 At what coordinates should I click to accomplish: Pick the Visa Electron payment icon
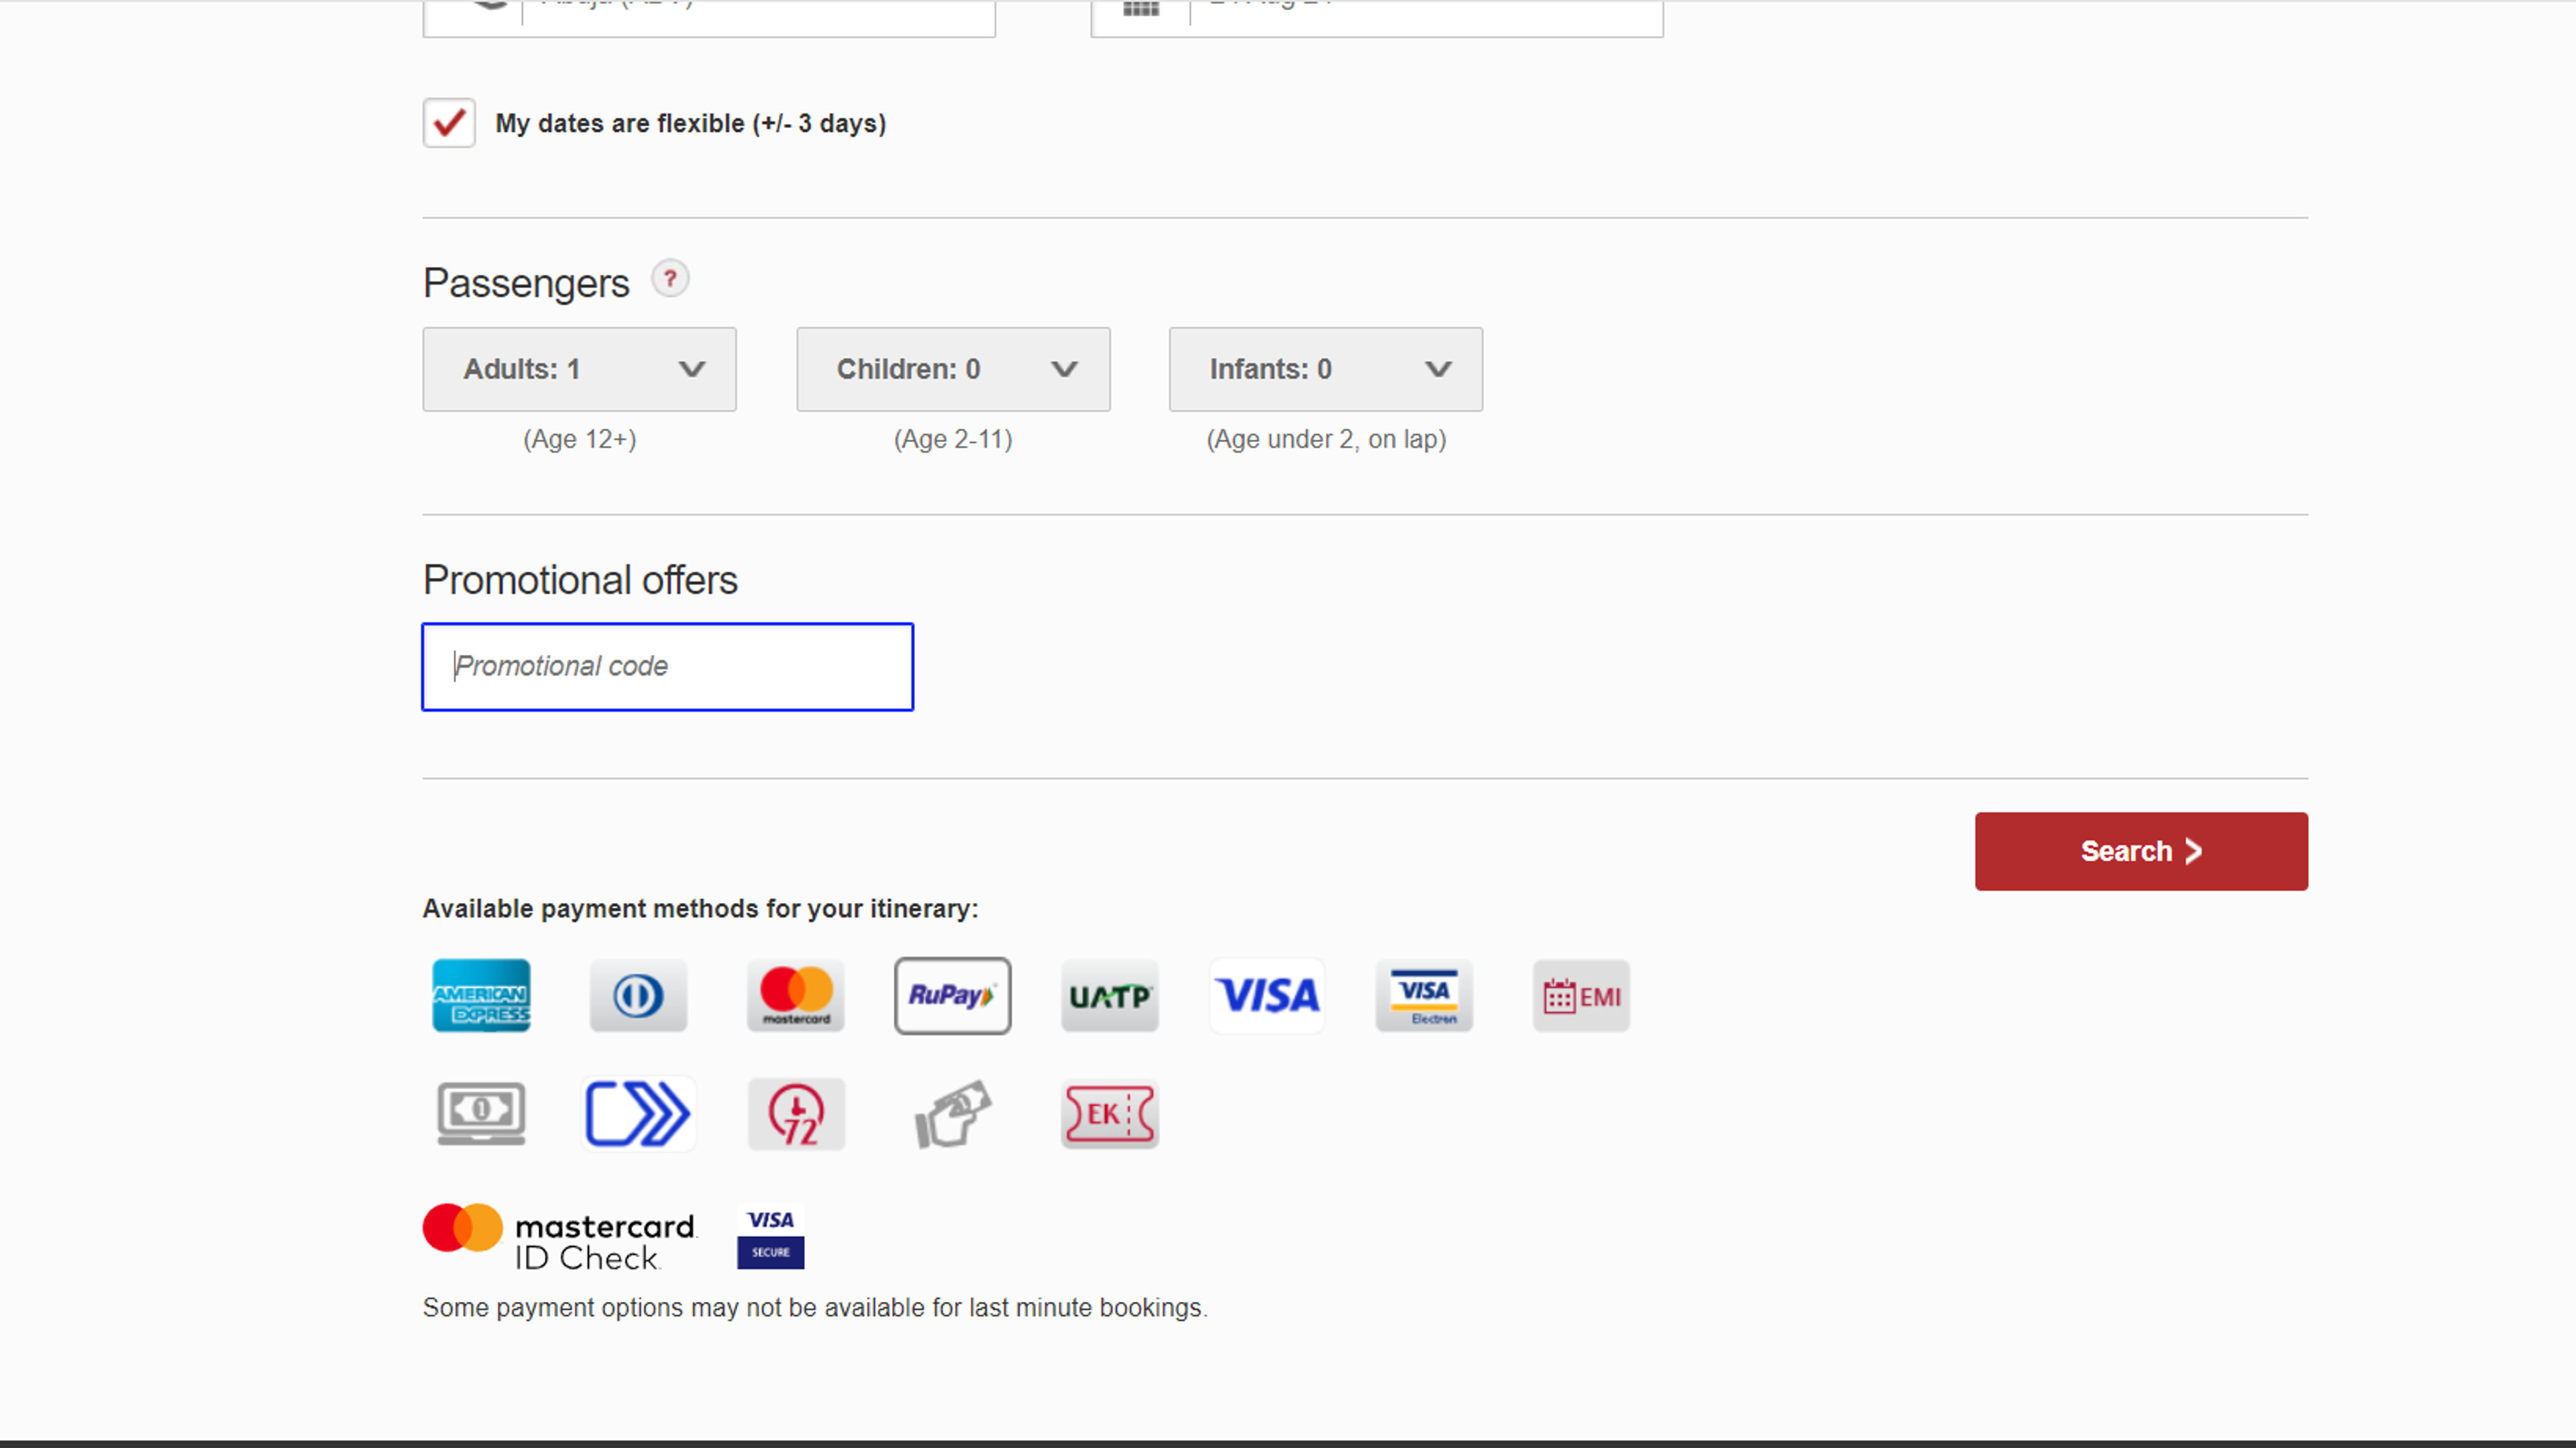point(1424,995)
